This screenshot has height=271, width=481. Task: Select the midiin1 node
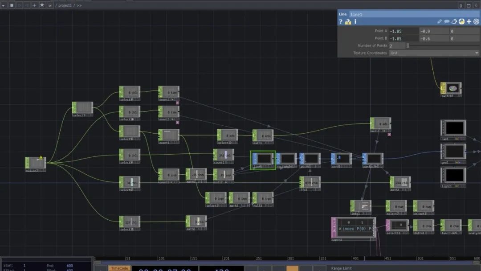[x=36, y=162]
